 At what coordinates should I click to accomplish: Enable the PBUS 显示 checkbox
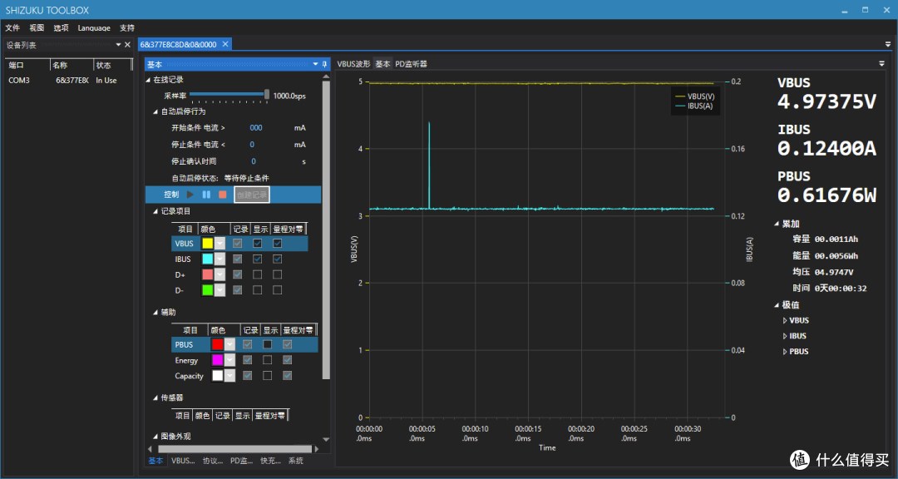[x=268, y=344]
